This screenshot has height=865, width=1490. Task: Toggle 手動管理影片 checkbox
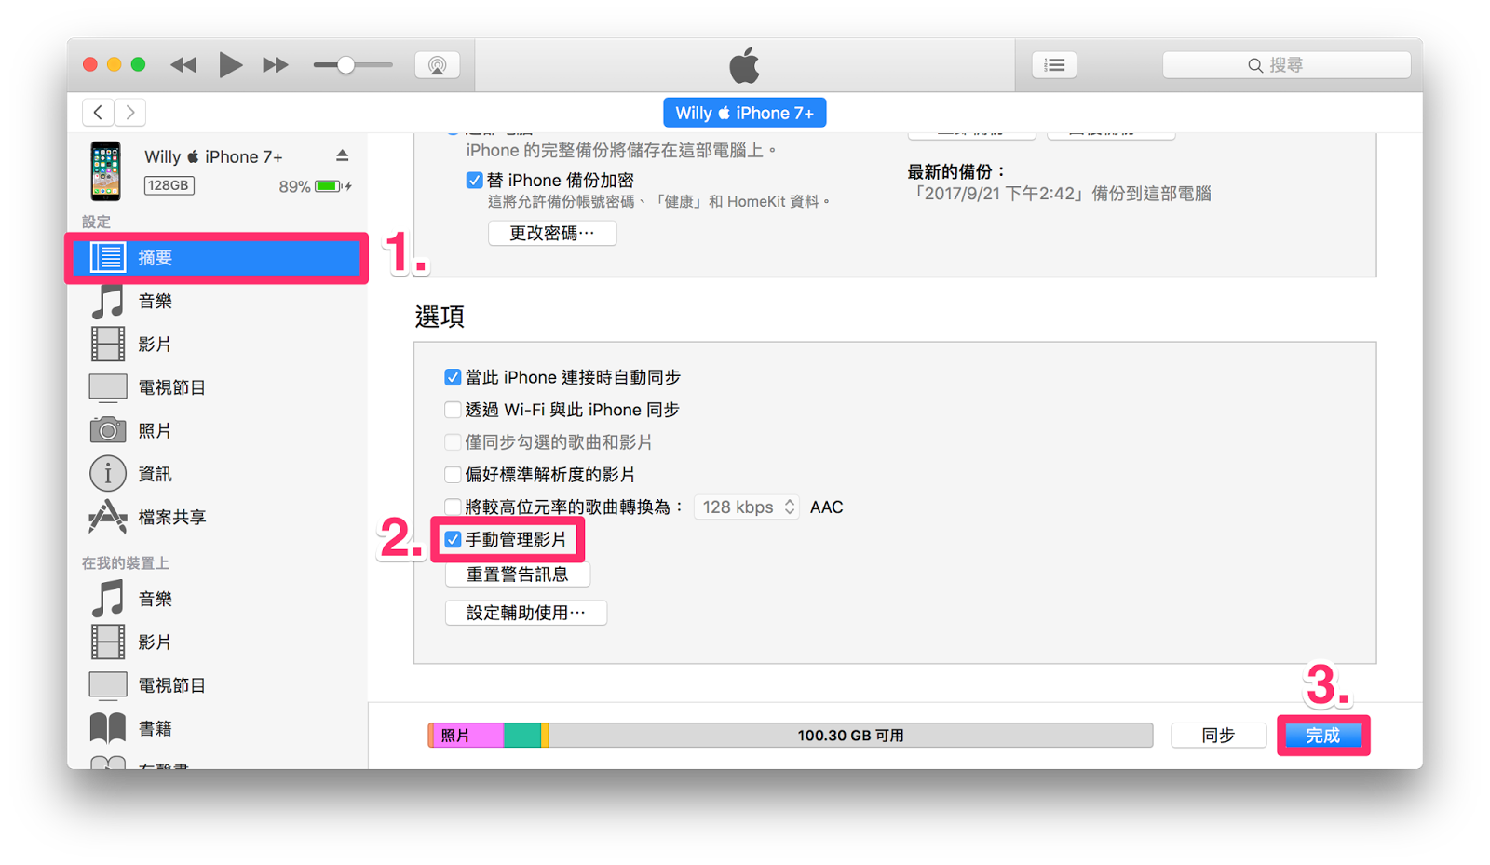pos(453,539)
